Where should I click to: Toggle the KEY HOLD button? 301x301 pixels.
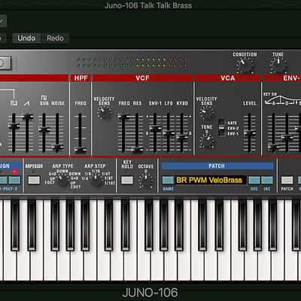click(x=127, y=180)
